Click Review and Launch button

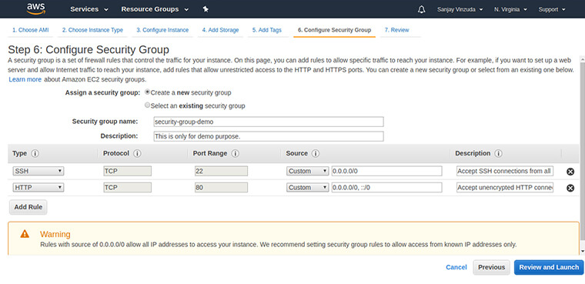pyautogui.click(x=549, y=267)
